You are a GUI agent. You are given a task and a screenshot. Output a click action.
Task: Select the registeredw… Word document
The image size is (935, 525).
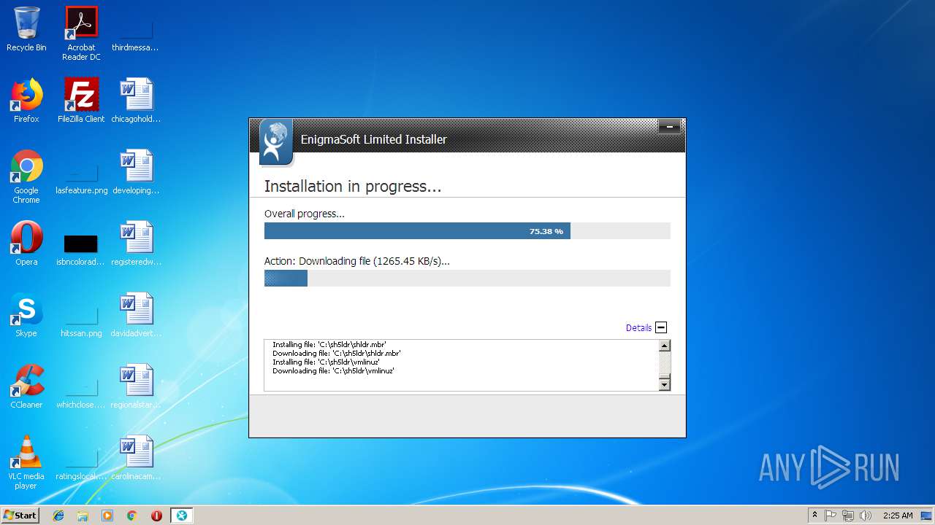pyautogui.click(x=136, y=244)
